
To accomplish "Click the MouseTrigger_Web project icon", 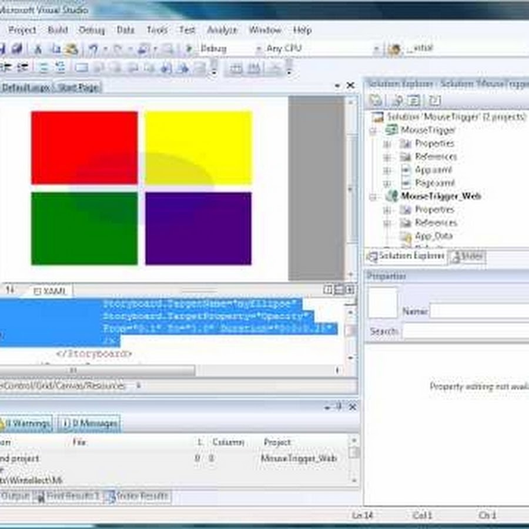I will (x=391, y=196).
